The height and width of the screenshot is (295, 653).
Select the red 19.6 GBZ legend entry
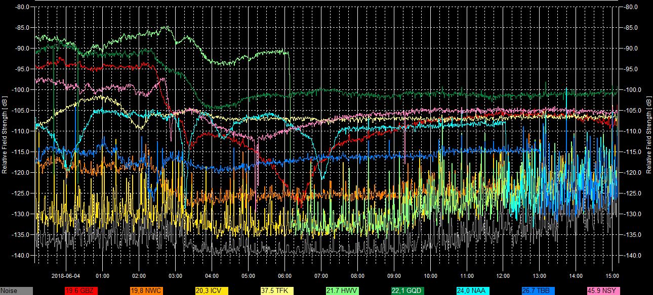(80, 291)
